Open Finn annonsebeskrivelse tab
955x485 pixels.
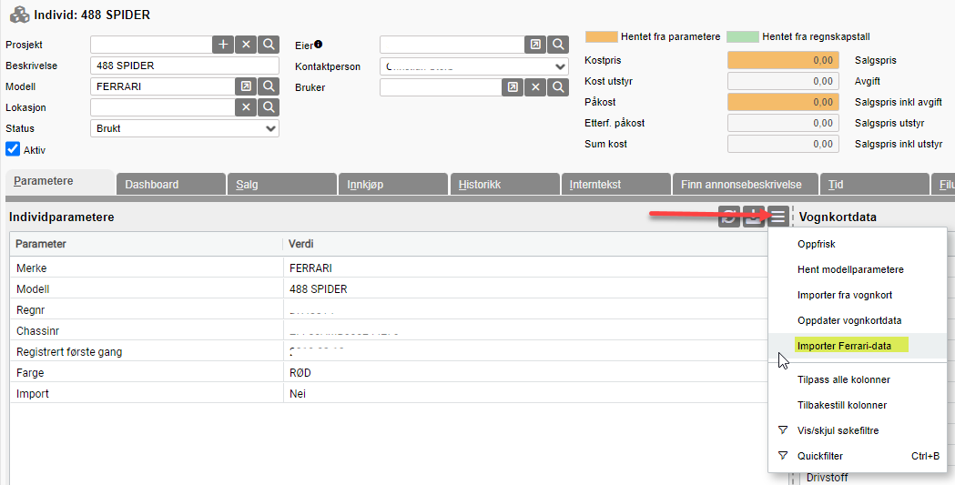746,185
